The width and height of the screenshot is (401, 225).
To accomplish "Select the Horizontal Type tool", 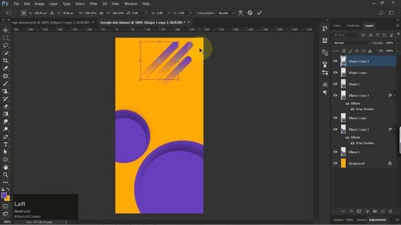I will coord(6,144).
